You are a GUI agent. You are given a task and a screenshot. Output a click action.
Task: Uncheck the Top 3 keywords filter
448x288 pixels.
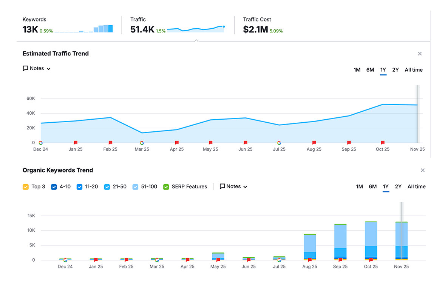pyautogui.click(x=25, y=186)
